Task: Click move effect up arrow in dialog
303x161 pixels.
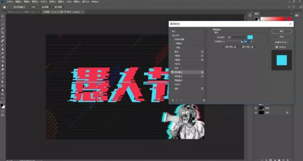Action: (x=177, y=100)
